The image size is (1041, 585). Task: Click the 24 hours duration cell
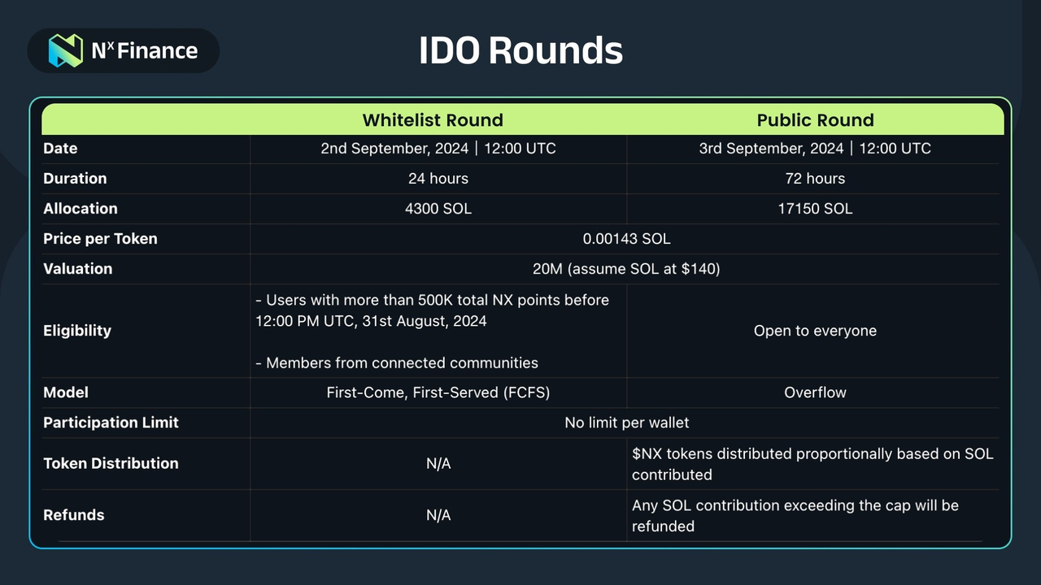pos(438,179)
